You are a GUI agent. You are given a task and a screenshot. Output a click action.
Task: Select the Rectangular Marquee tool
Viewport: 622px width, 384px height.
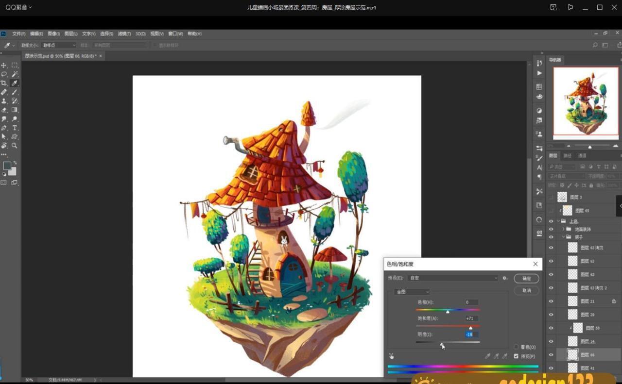point(15,65)
